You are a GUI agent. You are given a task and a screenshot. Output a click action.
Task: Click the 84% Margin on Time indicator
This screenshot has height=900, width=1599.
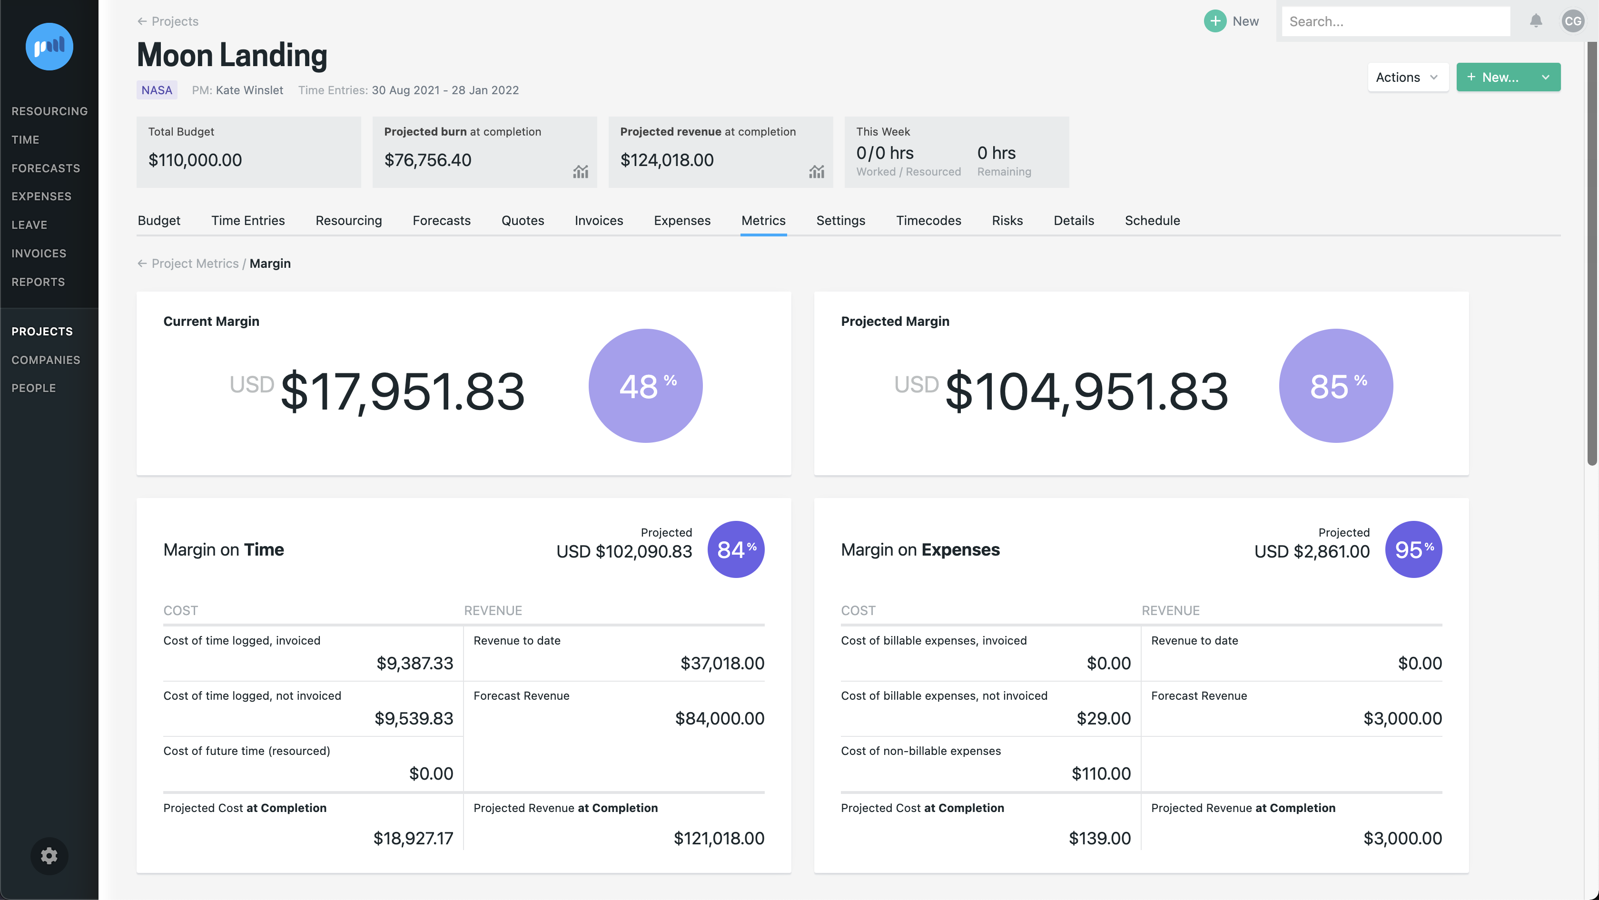pos(736,549)
